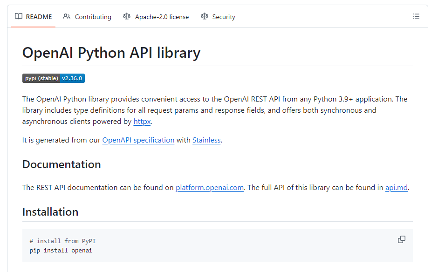The width and height of the screenshot is (438, 272).
Task: Switch to the Contributing tab
Action: coord(87,17)
